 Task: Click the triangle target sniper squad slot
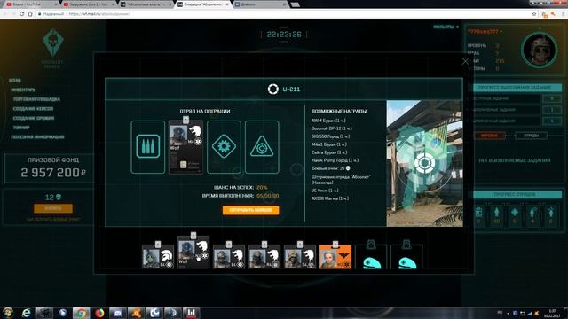point(262,146)
